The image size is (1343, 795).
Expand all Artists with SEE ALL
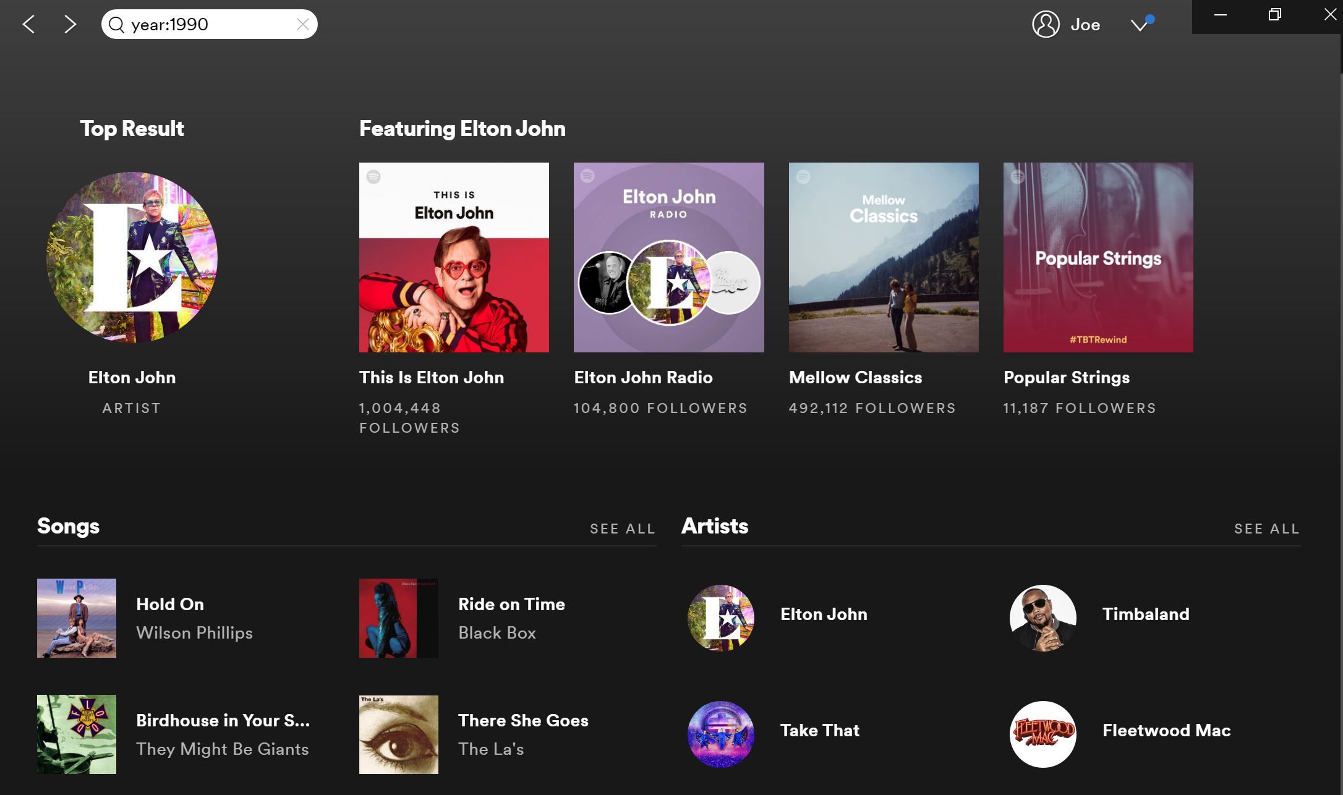point(1267,529)
